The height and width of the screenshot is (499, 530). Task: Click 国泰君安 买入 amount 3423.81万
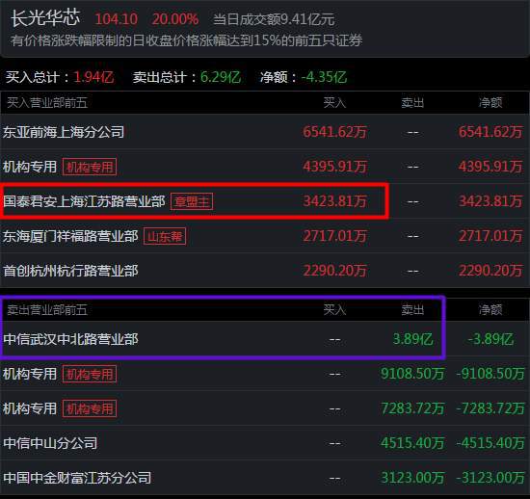click(x=334, y=201)
